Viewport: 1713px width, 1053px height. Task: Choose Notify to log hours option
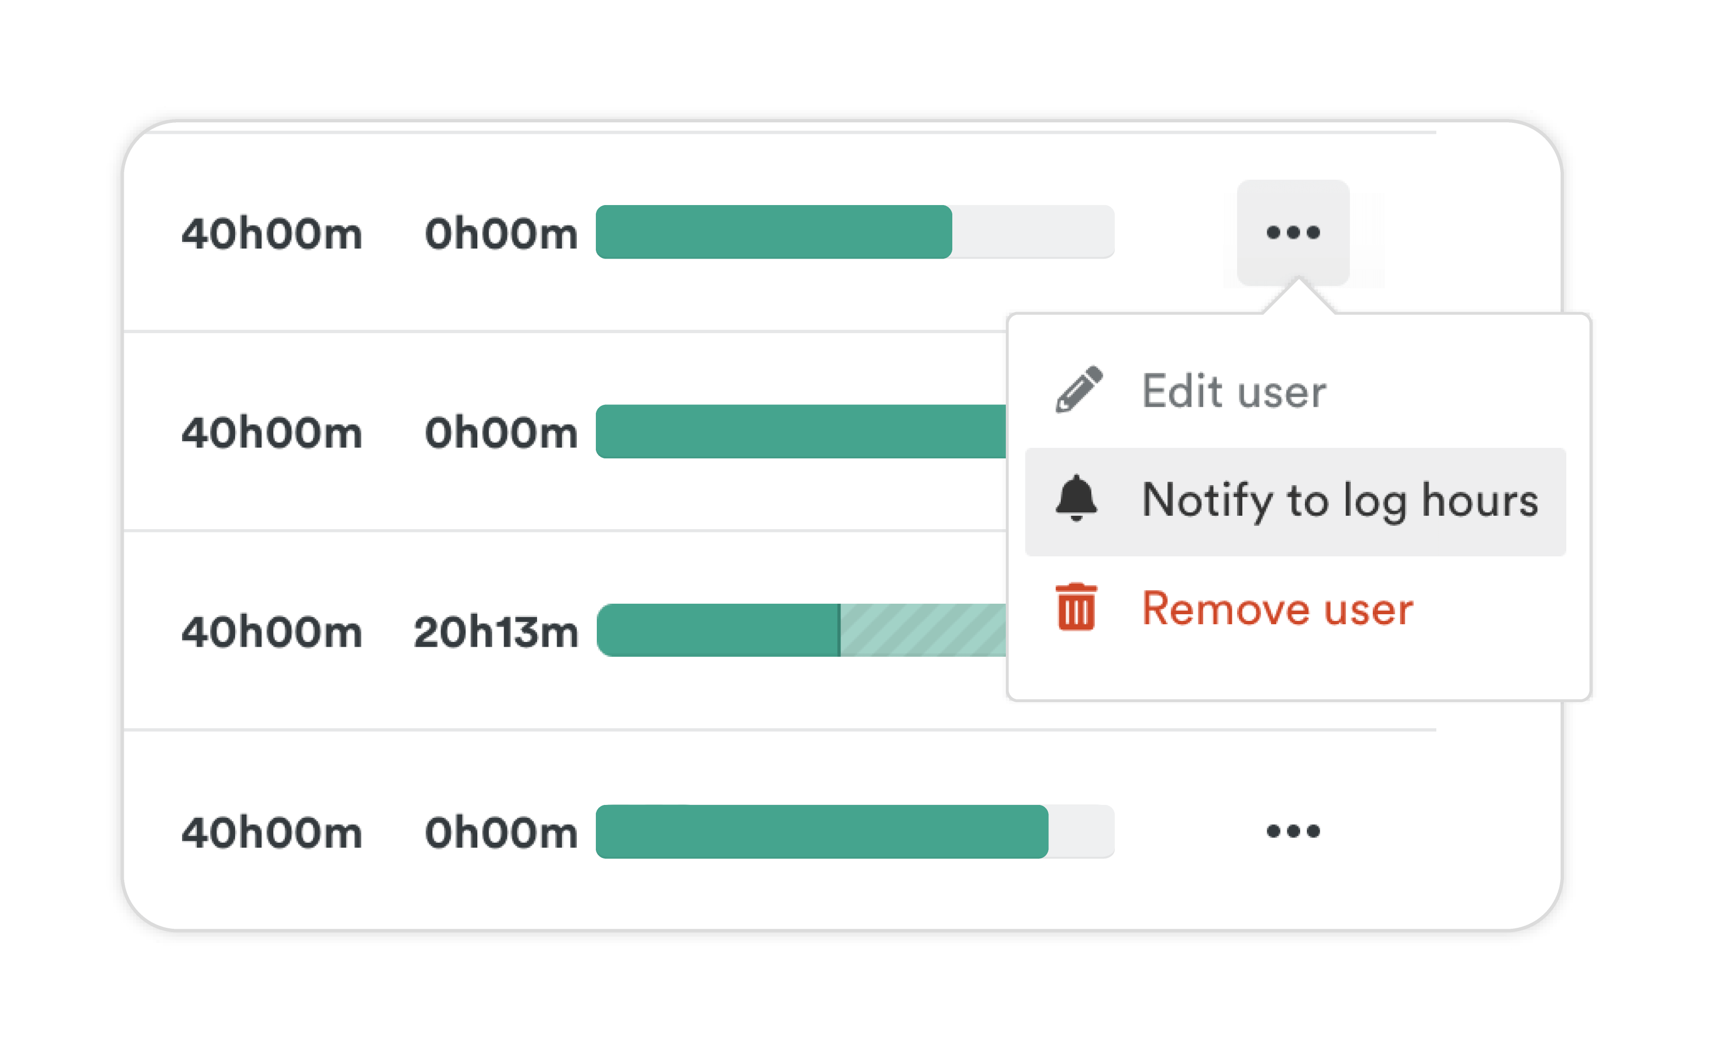[x=1339, y=500]
